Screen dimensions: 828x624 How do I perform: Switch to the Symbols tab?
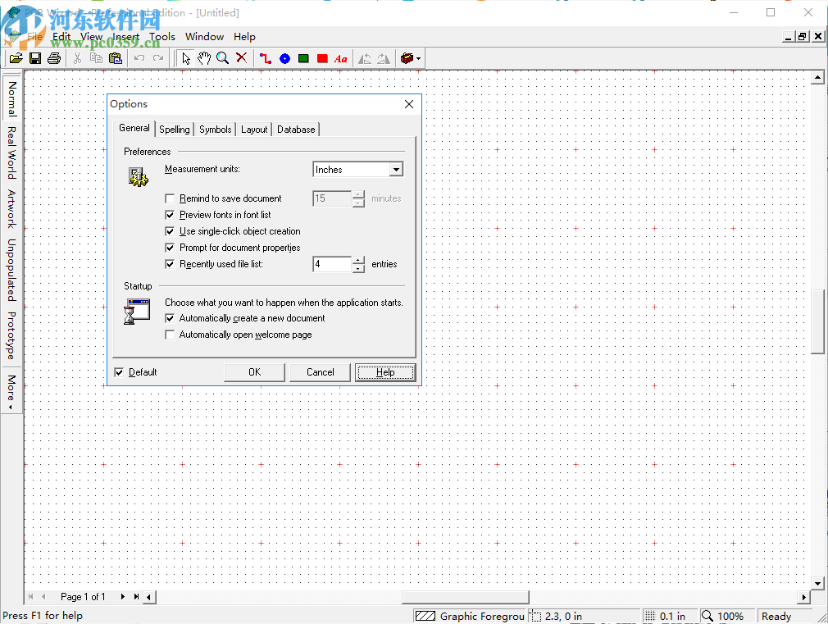[x=215, y=130]
